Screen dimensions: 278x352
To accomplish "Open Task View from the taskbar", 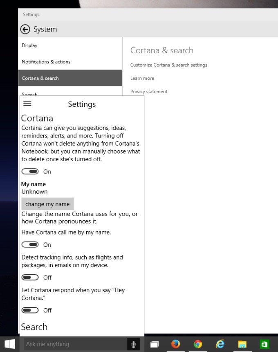I will 155,344.
